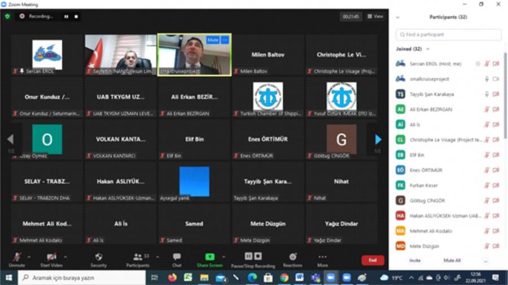The image size is (508, 285).
Task: Open the More options in the meeting toolbar
Action: coord(322,257)
